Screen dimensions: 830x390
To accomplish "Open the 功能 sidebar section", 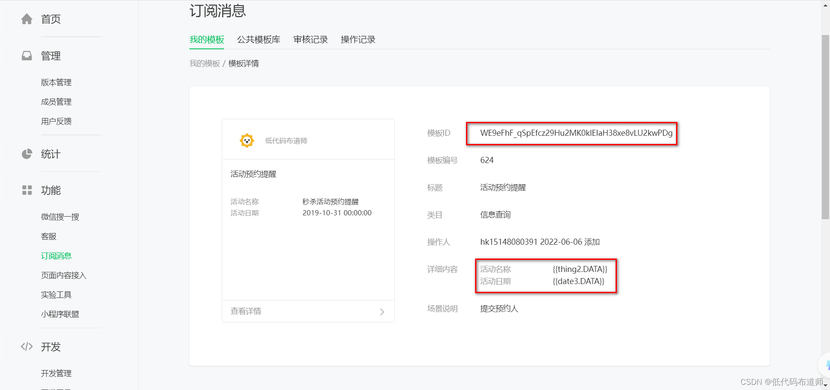I will (x=51, y=190).
